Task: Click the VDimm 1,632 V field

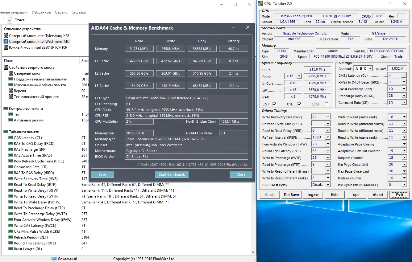Action: click(x=397, y=68)
